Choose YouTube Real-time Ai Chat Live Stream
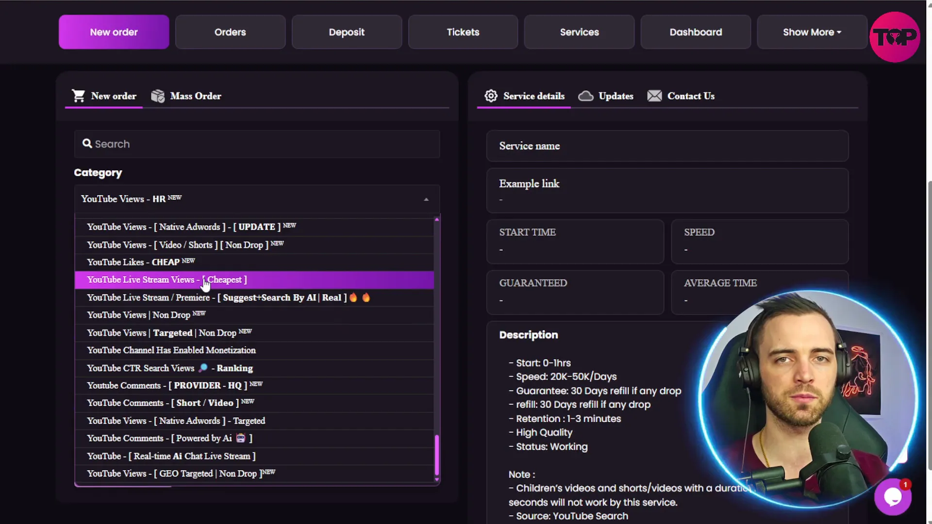The width and height of the screenshot is (932, 524). [254, 456]
